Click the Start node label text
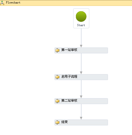 pyautogui.click(x=81, y=25)
